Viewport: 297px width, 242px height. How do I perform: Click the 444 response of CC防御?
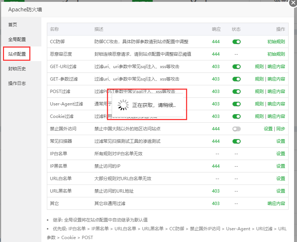pos(216,42)
